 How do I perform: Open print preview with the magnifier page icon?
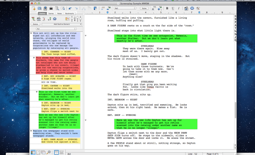coord(57,8)
